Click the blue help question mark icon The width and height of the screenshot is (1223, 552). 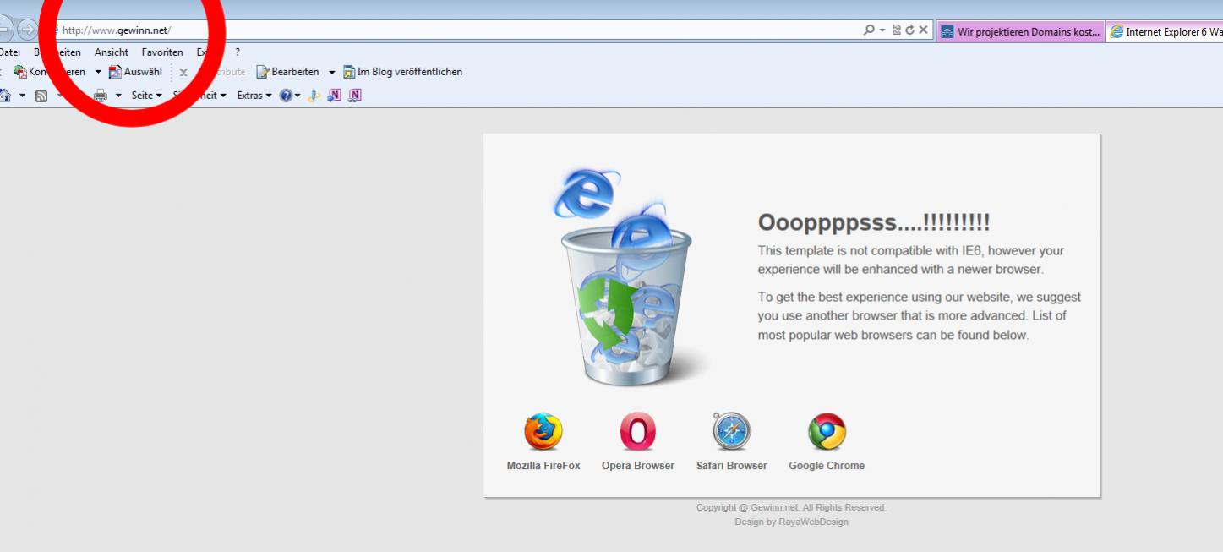[286, 96]
